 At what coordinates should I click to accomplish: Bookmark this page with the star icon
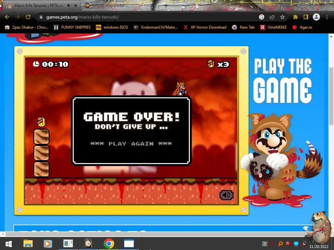tap(282, 17)
